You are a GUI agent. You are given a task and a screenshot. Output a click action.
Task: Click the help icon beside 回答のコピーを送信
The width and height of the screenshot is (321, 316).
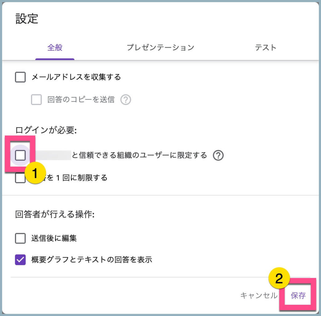[126, 100]
